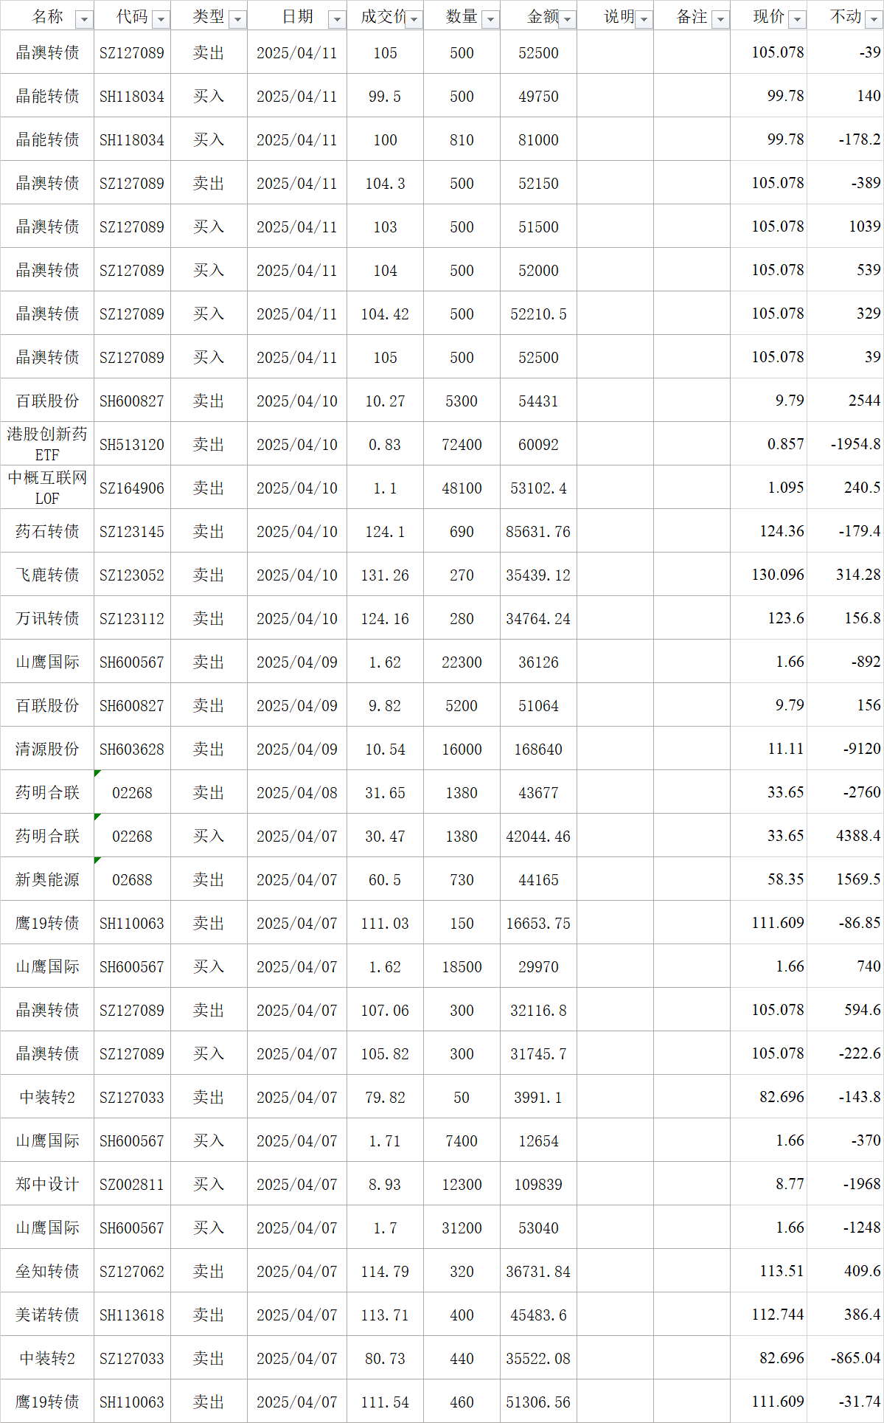Click the code cell 02688
This screenshot has width=884, height=1423.
click(x=132, y=879)
